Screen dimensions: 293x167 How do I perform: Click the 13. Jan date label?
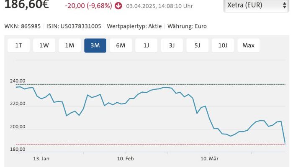point(41,159)
